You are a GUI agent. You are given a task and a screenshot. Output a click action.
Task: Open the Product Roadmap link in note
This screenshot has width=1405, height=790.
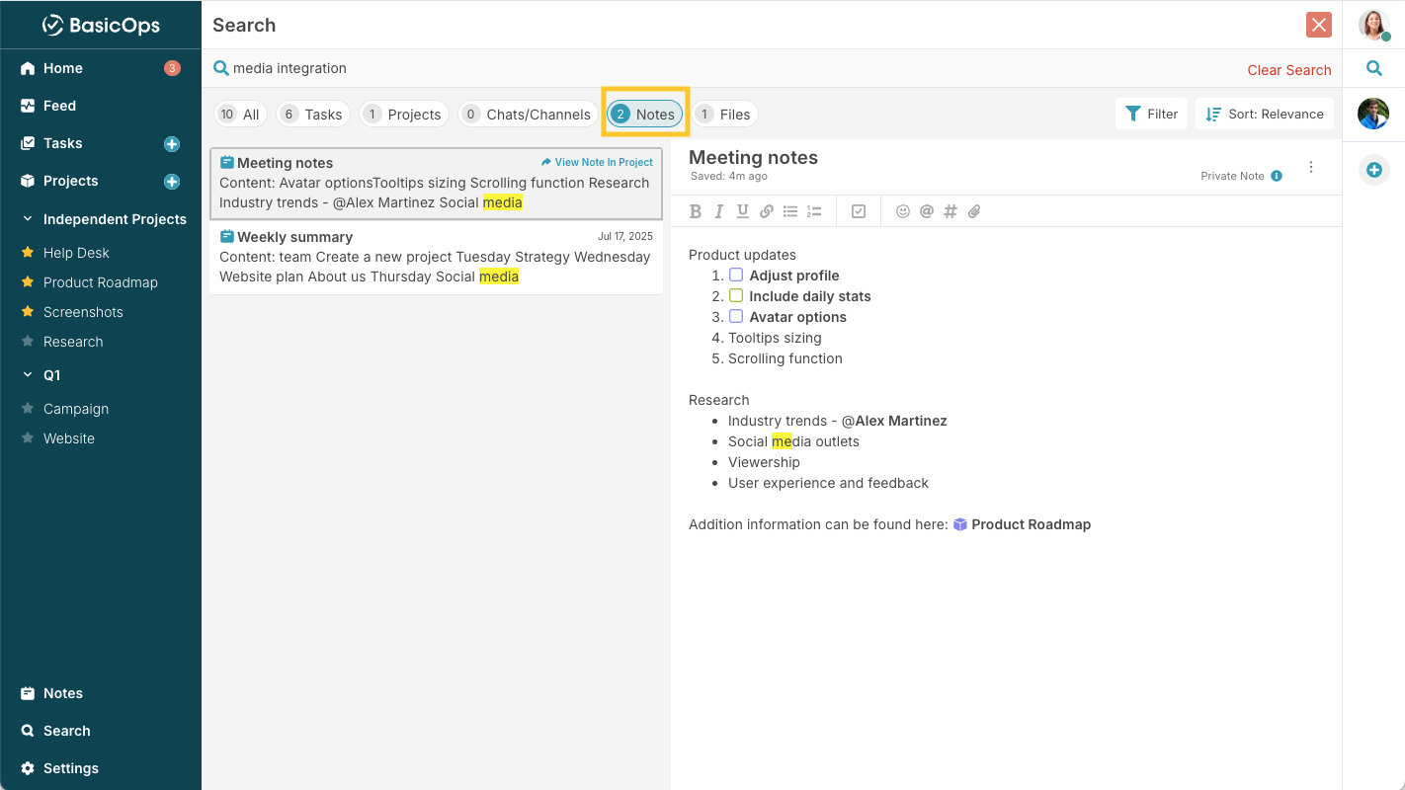(x=1022, y=524)
